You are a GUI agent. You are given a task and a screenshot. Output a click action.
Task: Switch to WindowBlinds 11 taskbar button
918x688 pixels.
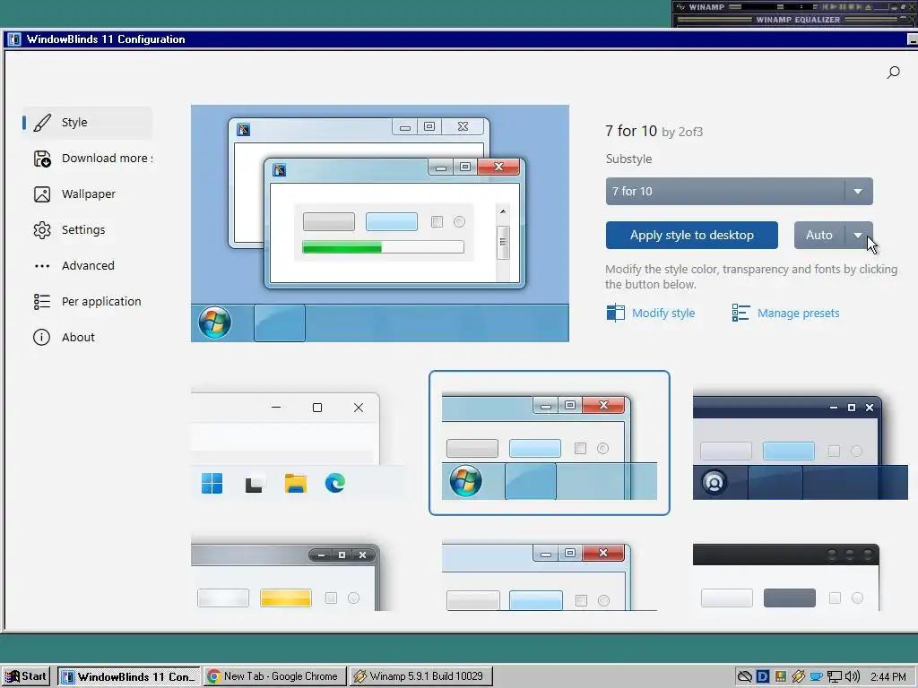(129, 677)
